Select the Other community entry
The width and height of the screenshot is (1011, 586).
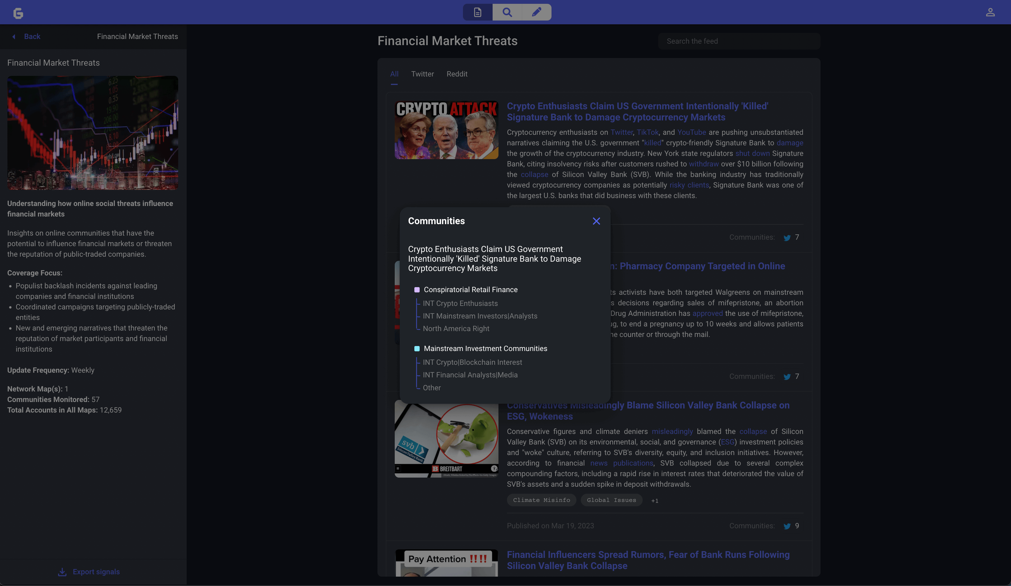point(431,388)
